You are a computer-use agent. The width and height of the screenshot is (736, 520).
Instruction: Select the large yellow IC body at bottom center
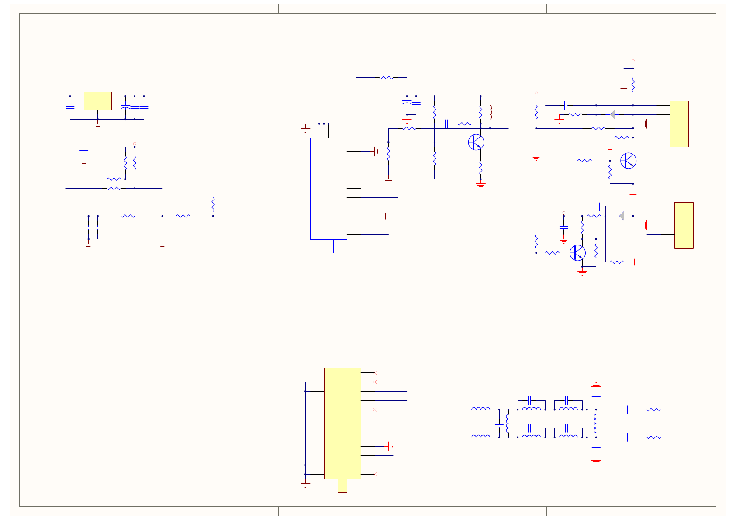[342, 424]
